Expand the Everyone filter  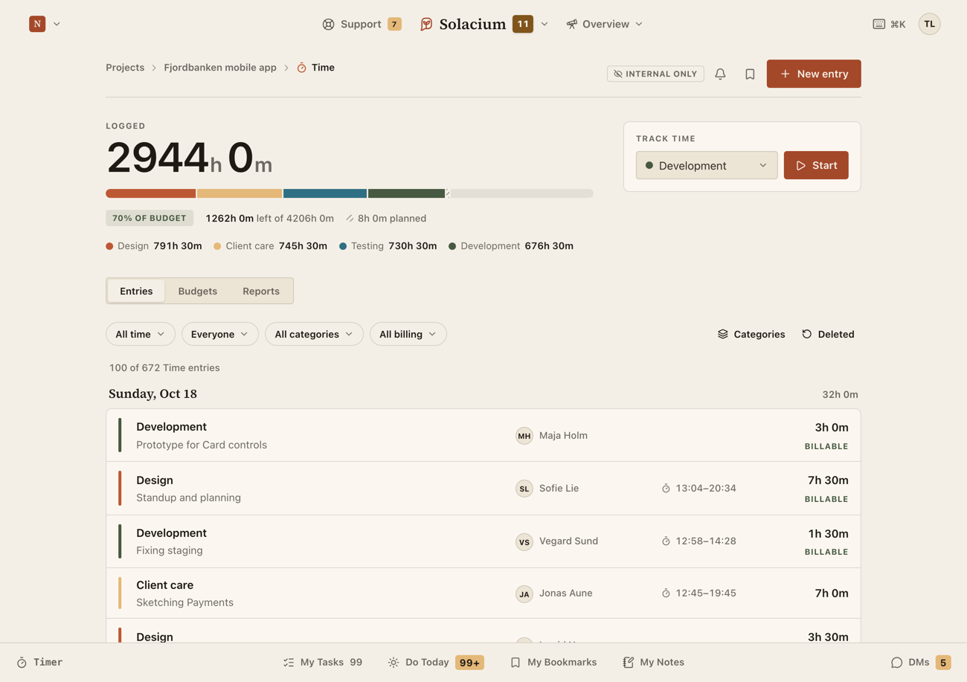tap(220, 334)
